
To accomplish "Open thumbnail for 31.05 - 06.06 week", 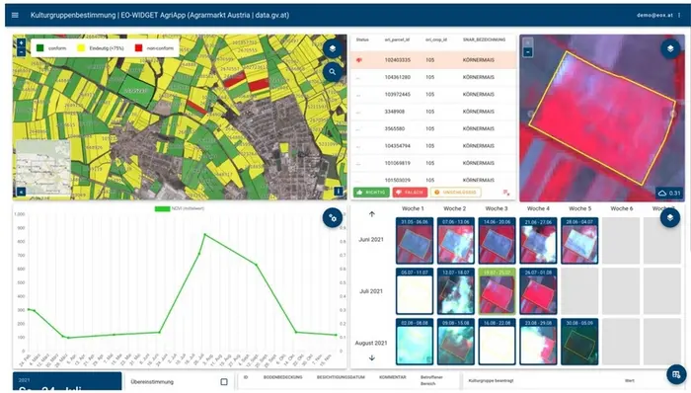I will tap(415, 241).
